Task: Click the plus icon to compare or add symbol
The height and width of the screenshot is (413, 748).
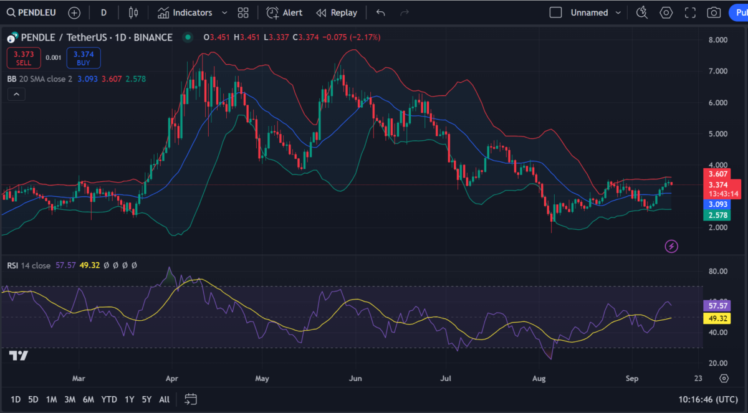Action: (x=74, y=12)
